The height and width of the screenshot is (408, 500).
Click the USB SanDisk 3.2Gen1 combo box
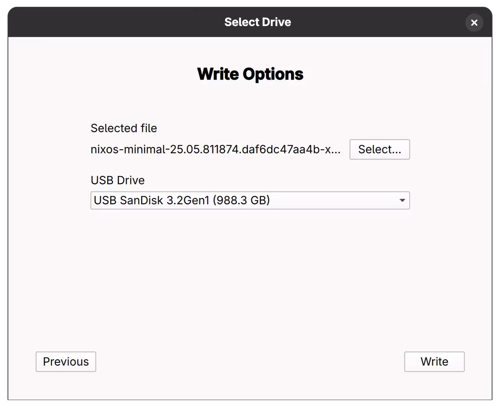(x=250, y=201)
